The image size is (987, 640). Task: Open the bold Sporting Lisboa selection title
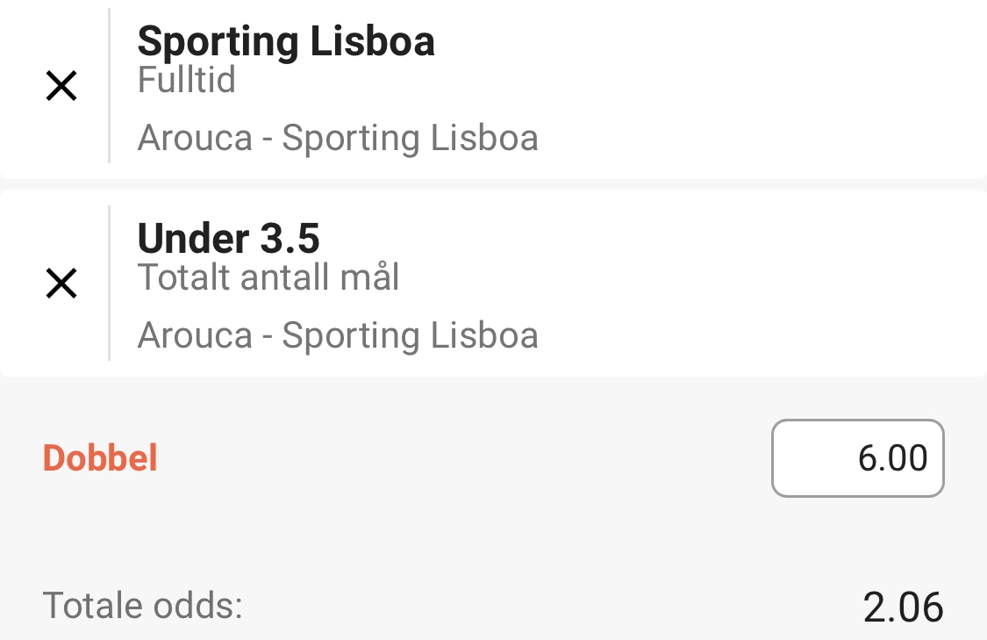click(286, 41)
